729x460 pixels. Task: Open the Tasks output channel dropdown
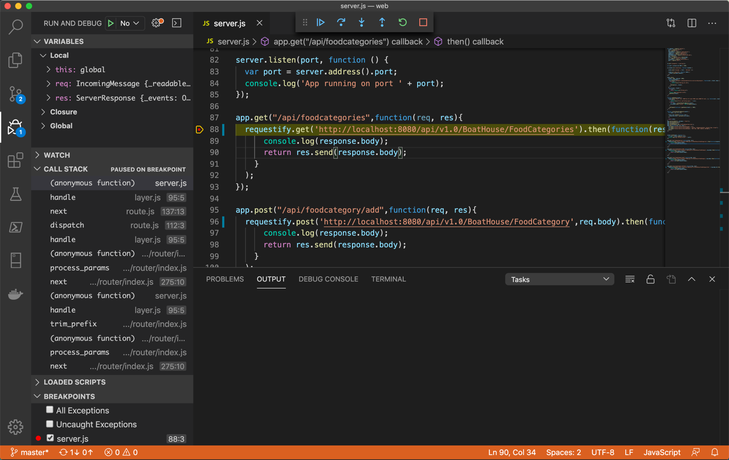coord(559,279)
